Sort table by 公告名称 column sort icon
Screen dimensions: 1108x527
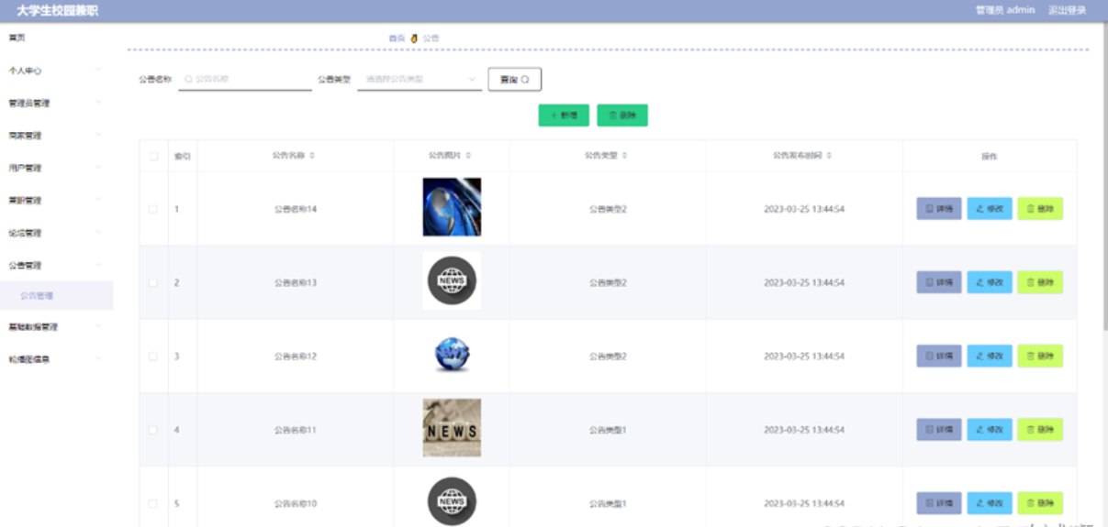click(x=312, y=156)
